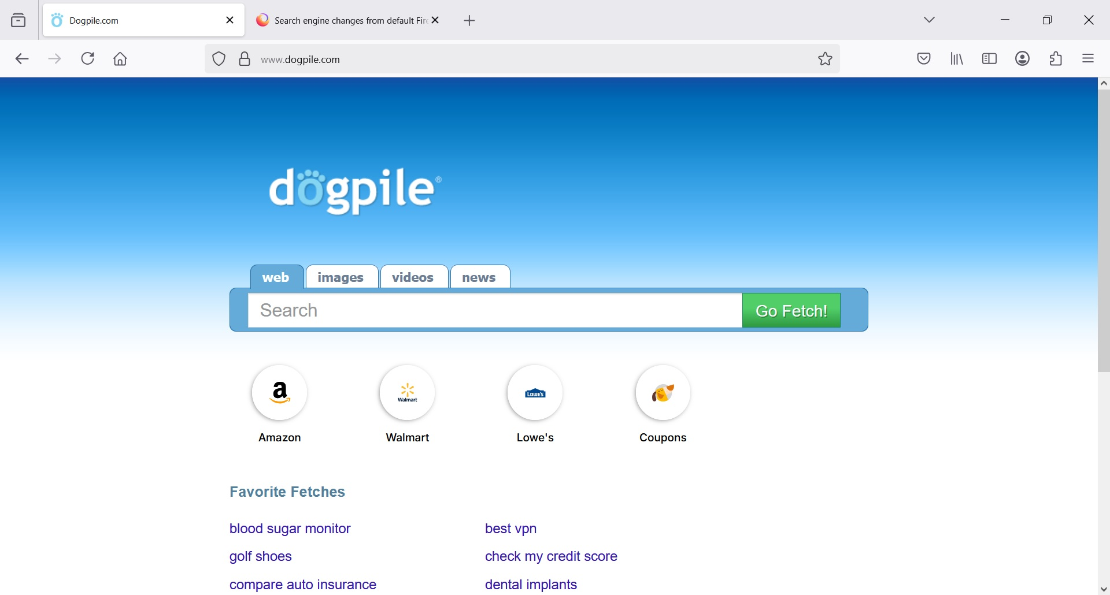Bookmark this page with star icon
This screenshot has width=1110, height=595.
click(x=826, y=59)
